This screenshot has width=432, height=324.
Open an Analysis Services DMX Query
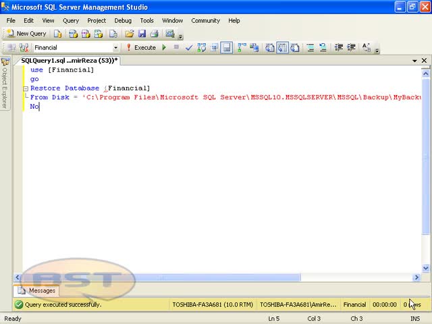coord(86,34)
